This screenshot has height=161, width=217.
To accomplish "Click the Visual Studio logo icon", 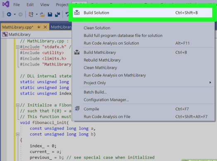I will 6,4.
